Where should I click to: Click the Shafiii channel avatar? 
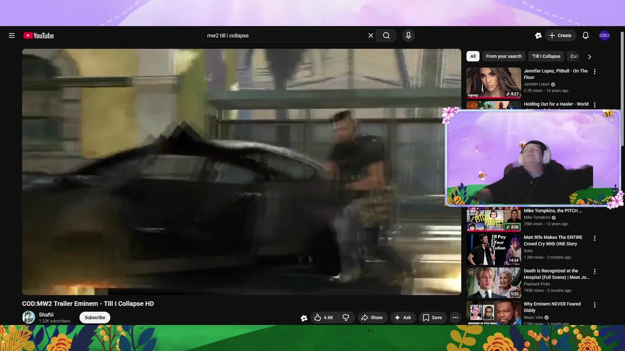tap(29, 317)
